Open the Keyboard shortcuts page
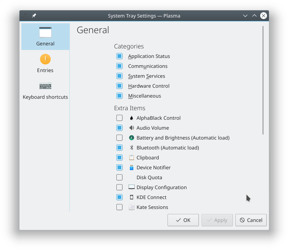This screenshot has width=288, height=249. pyautogui.click(x=45, y=90)
